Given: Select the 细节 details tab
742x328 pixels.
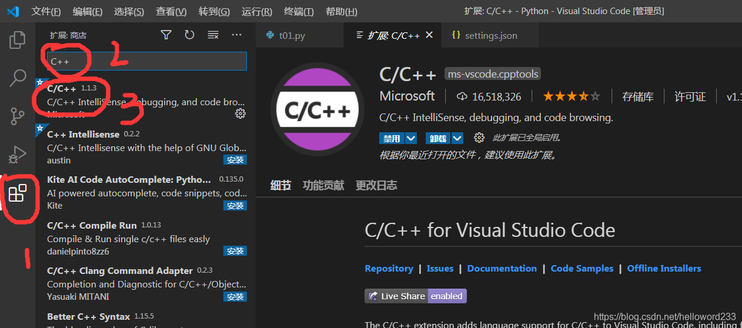Looking at the screenshot, I should click(x=280, y=186).
